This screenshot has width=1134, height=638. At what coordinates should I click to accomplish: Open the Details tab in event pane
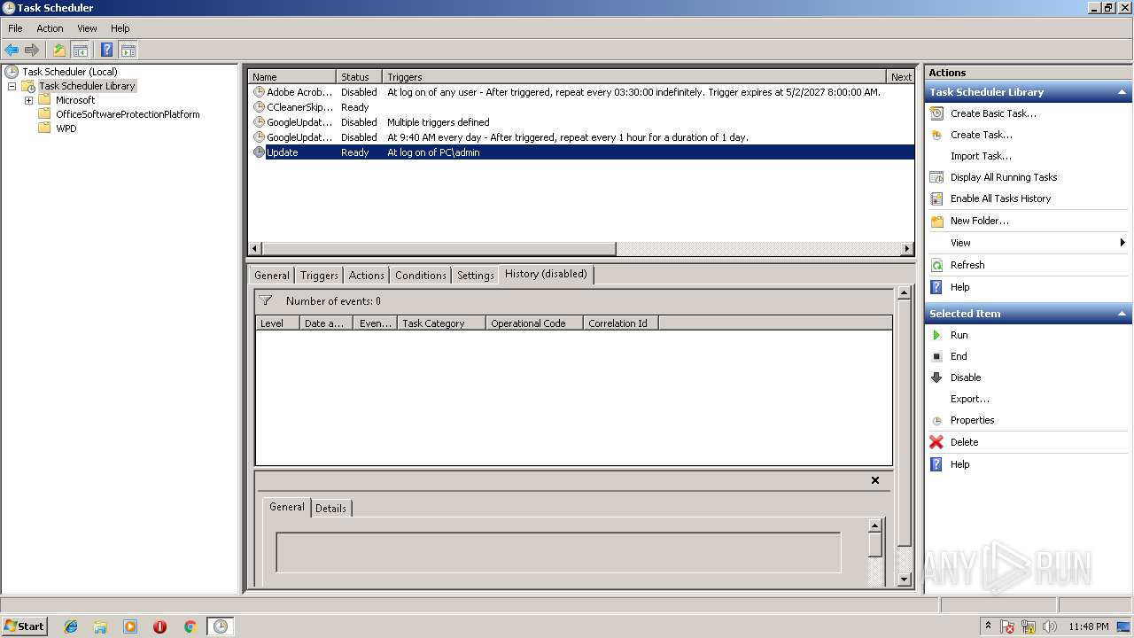coord(330,509)
